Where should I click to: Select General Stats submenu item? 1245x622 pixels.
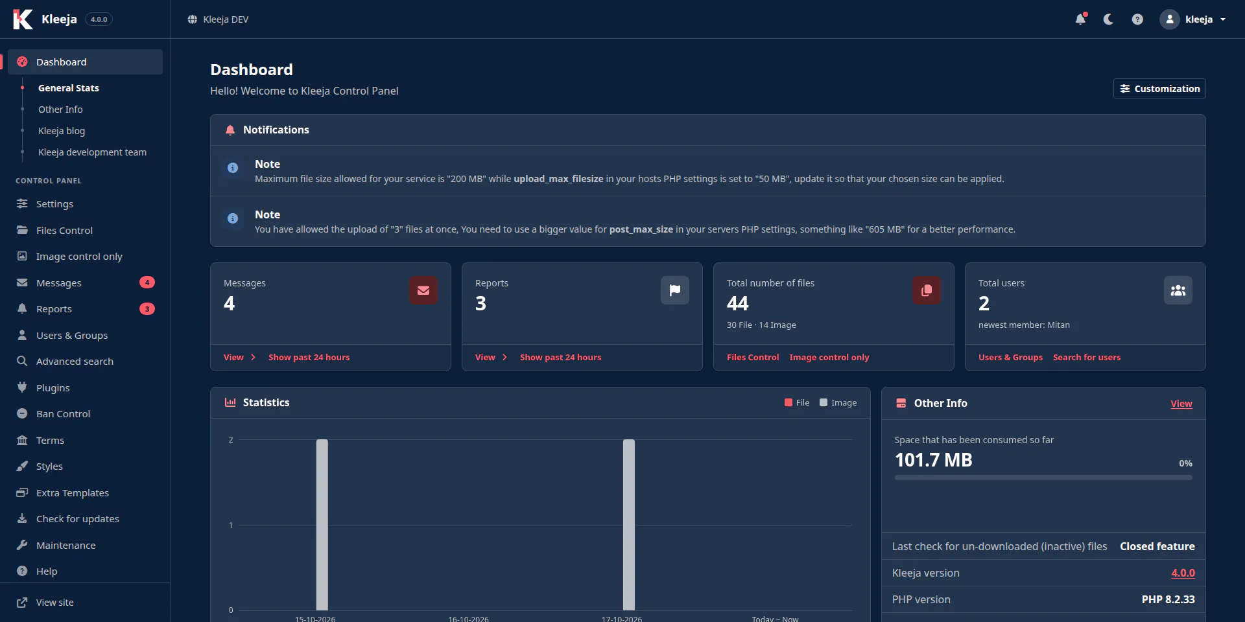pos(69,88)
